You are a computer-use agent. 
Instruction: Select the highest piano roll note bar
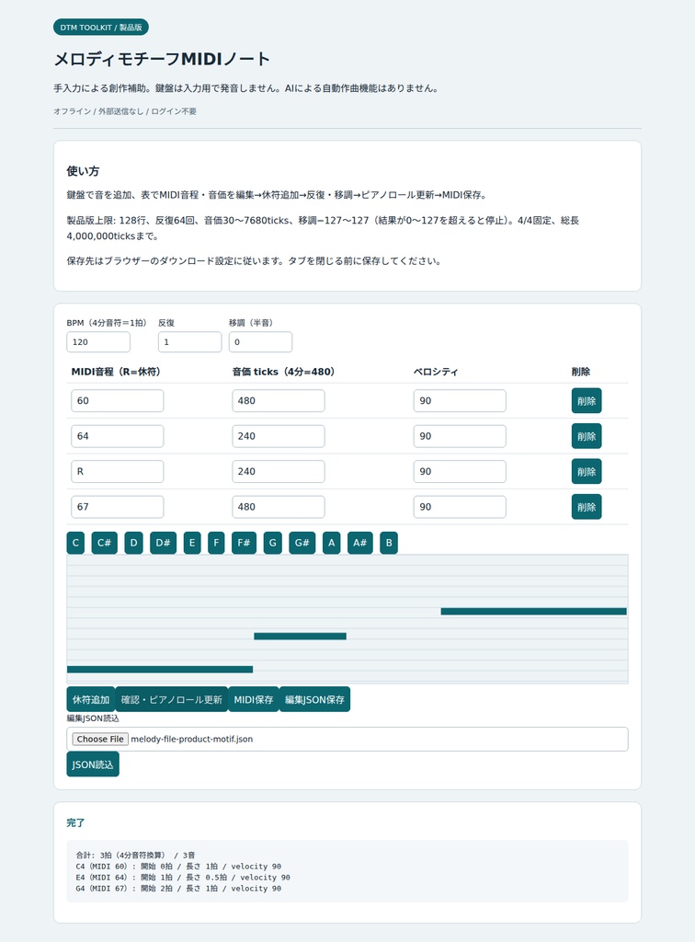point(533,612)
